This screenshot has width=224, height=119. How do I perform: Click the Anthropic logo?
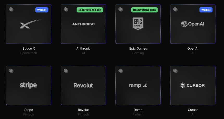tap(83, 24)
